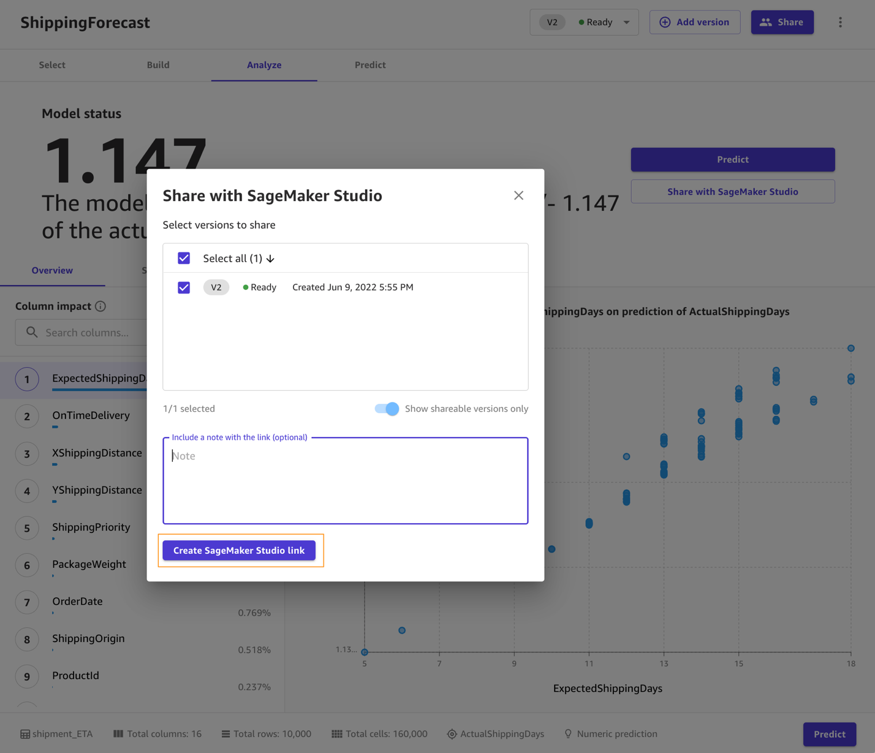Select the Overview sub-tab
The width and height of the screenshot is (875, 753).
click(x=52, y=270)
